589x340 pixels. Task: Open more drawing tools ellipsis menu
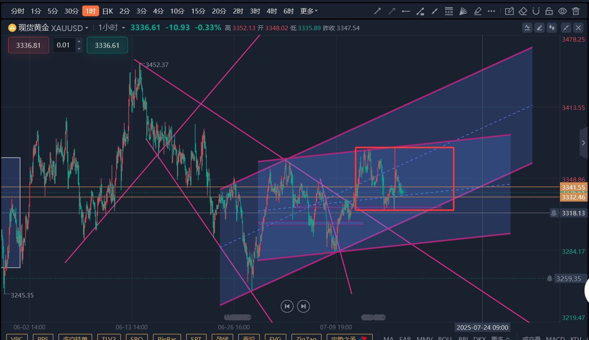tap(492, 11)
